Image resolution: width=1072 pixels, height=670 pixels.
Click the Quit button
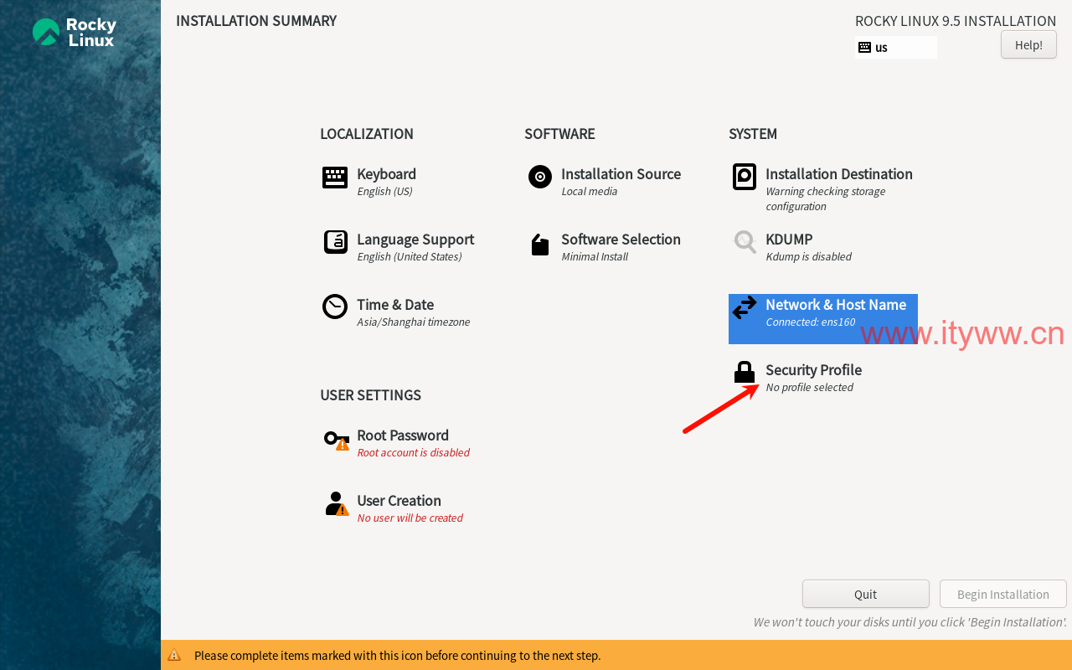click(865, 594)
